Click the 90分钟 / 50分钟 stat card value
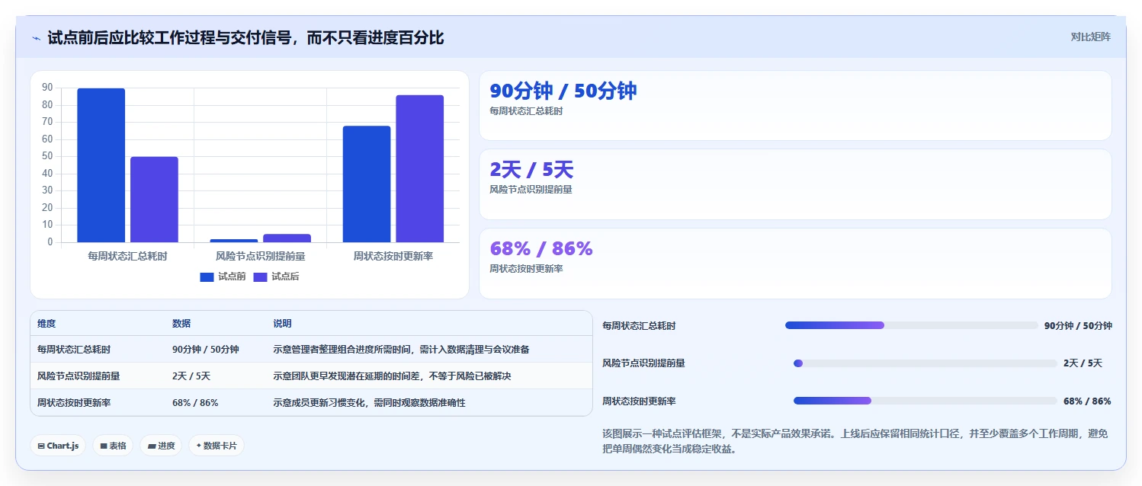1142x486 pixels. pyautogui.click(x=563, y=91)
